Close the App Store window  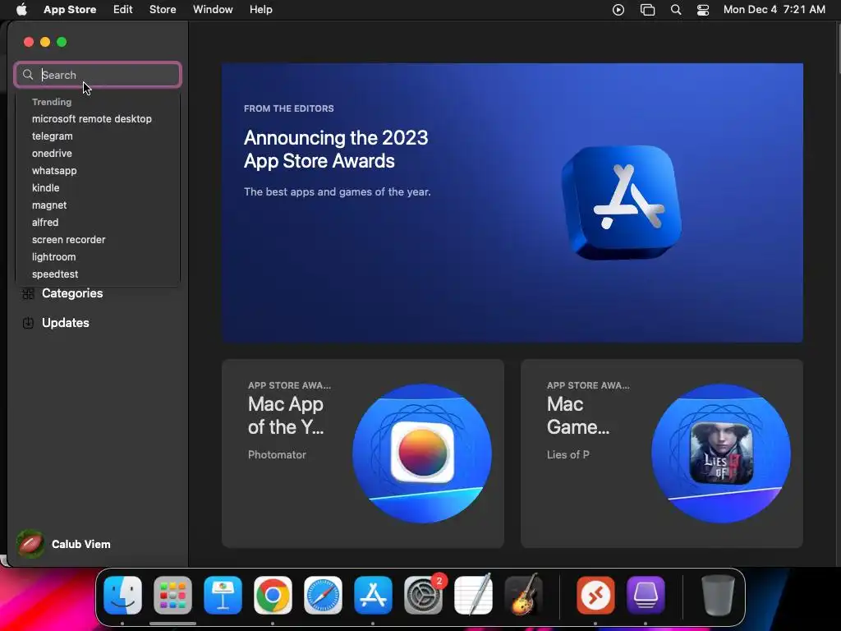[29, 42]
